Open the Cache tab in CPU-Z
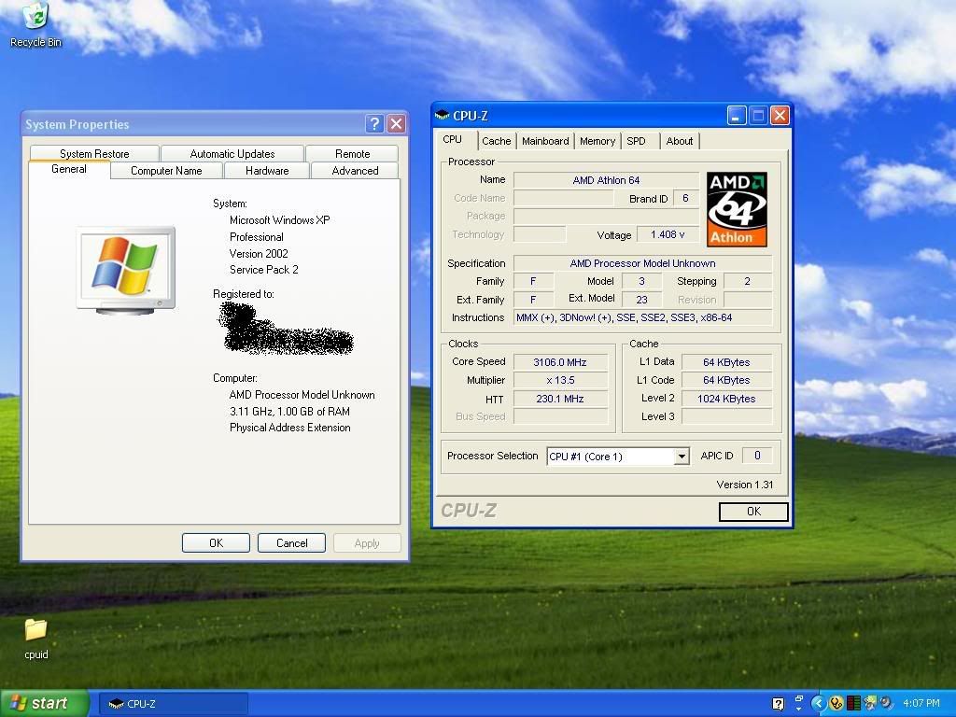Viewport: 956px width, 717px height. (x=497, y=141)
